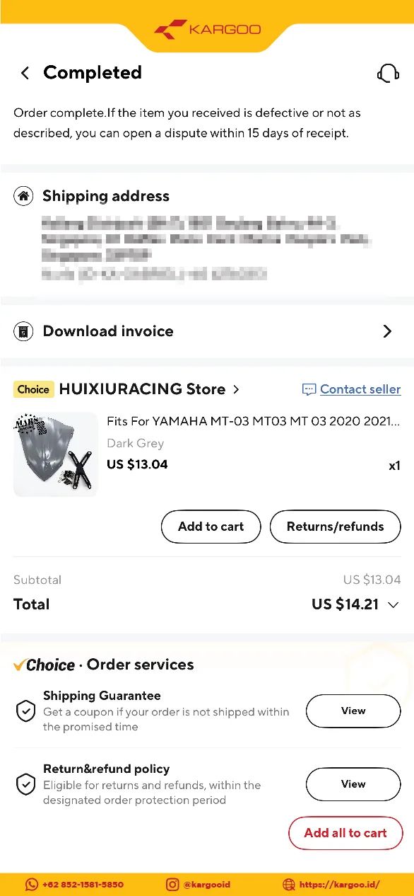
Task: Tap the shield icon beside Return&refund policy
Action: [x=26, y=784]
